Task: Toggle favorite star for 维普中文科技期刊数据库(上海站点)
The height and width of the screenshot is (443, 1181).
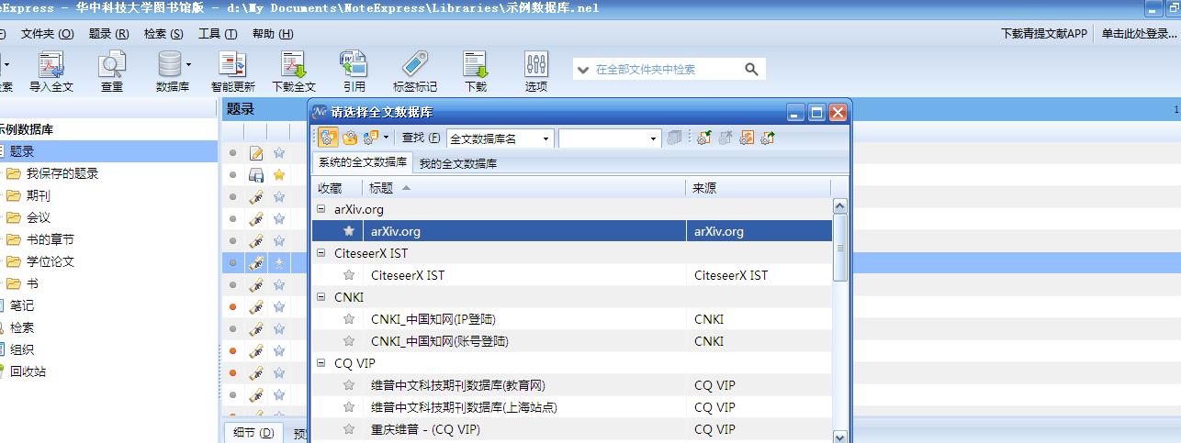Action: point(349,407)
